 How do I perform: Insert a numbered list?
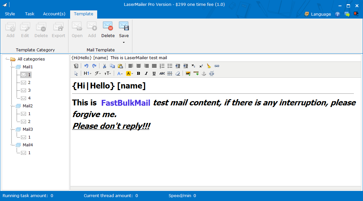(162, 66)
